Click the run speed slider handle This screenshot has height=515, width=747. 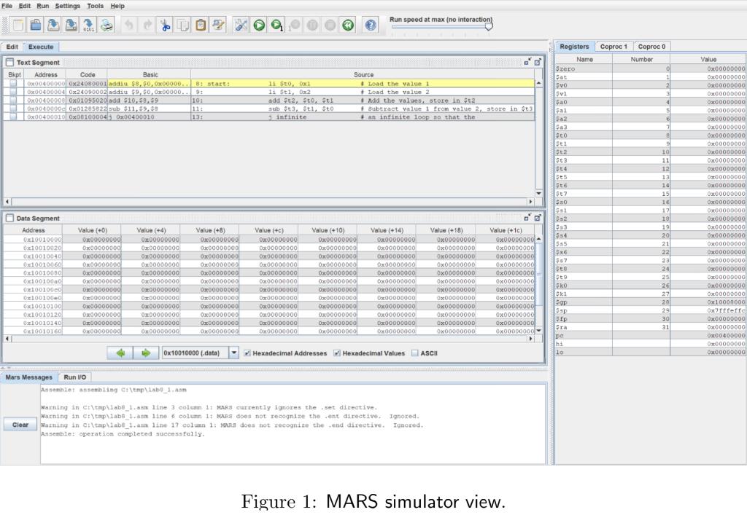[x=488, y=26]
